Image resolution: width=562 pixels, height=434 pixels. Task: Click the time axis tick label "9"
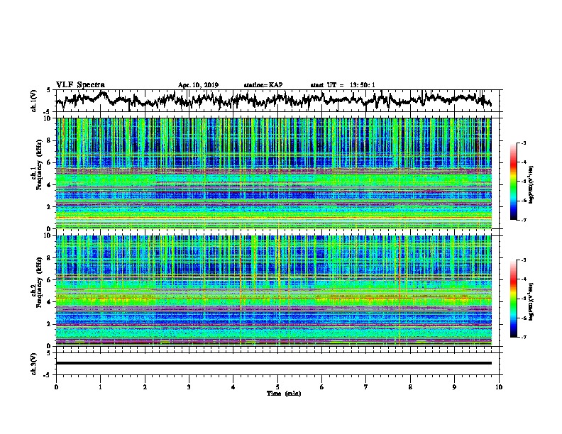454,386
